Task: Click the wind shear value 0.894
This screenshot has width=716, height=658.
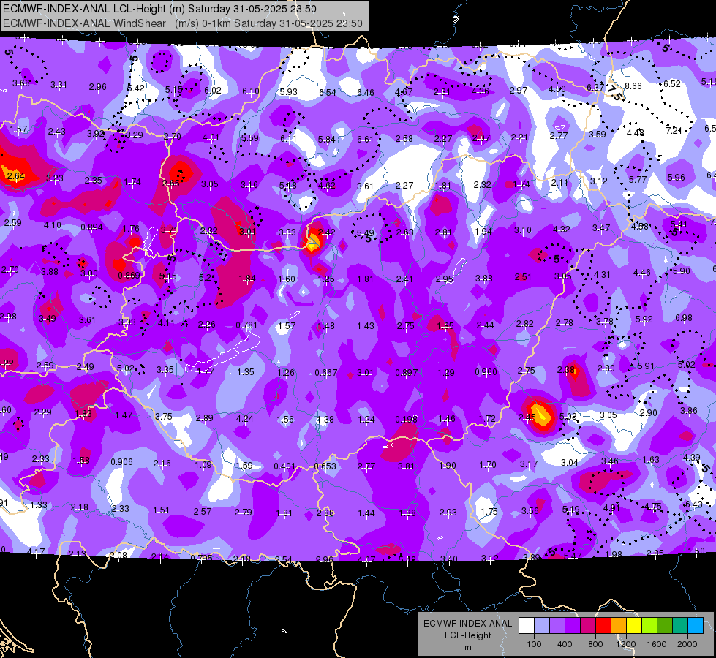Action: tap(91, 227)
